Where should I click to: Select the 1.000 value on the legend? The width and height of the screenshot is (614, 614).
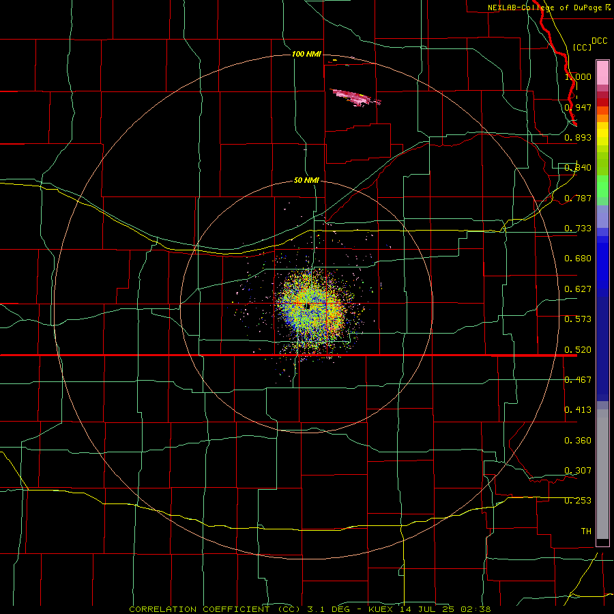(578, 76)
